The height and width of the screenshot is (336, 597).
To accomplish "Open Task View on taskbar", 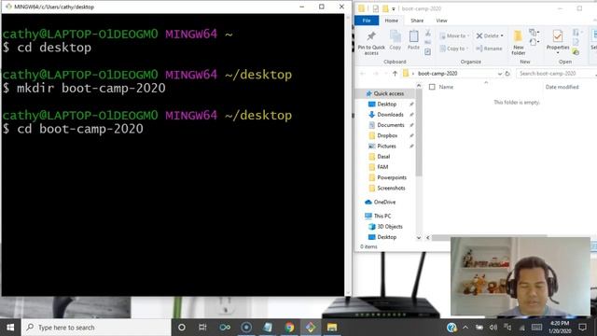I will [202, 328].
